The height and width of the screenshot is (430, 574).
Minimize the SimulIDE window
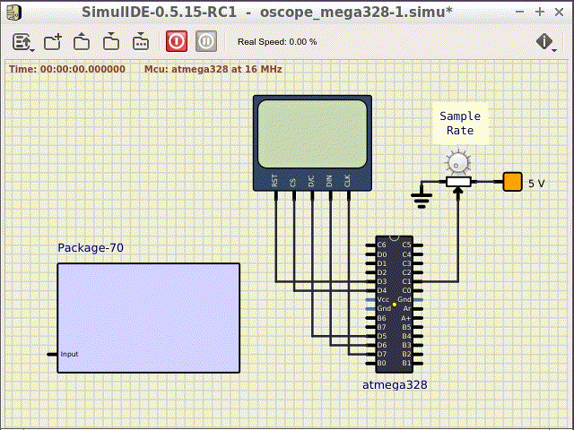(519, 12)
